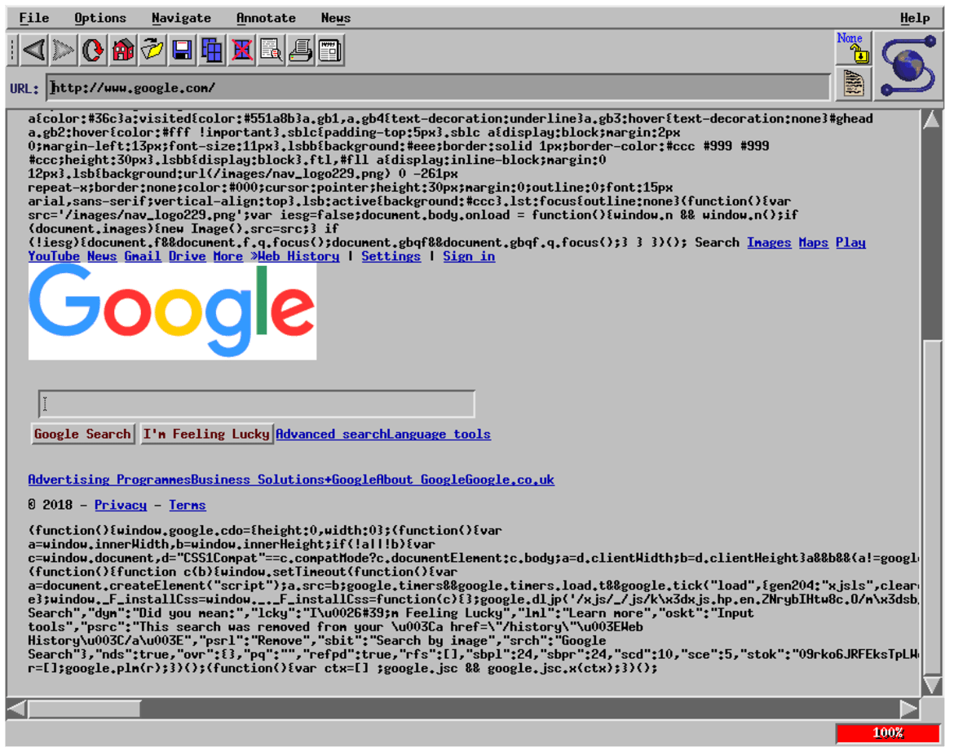Grab the dotted toolbar handle at far left

12,50
